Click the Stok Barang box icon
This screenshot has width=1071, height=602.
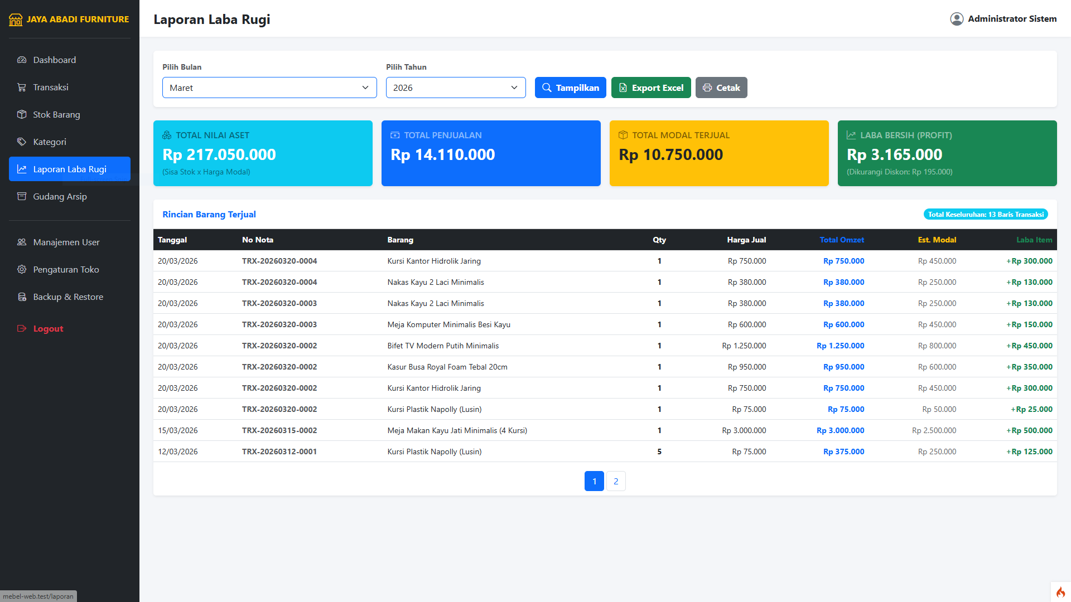[22, 114]
